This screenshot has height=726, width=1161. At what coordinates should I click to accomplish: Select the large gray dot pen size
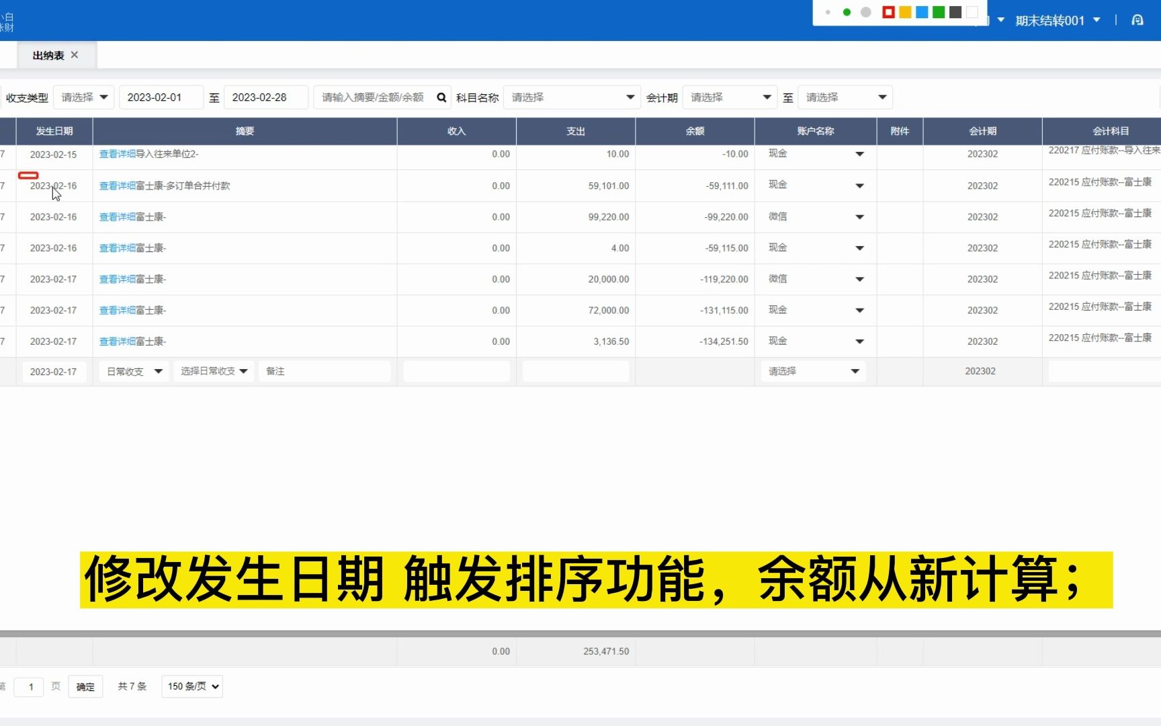pyautogui.click(x=866, y=12)
